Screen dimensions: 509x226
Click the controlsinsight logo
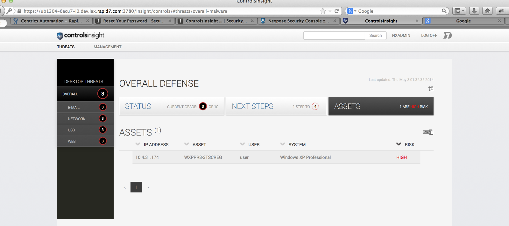pyautogui.click(x=81, y=36)
